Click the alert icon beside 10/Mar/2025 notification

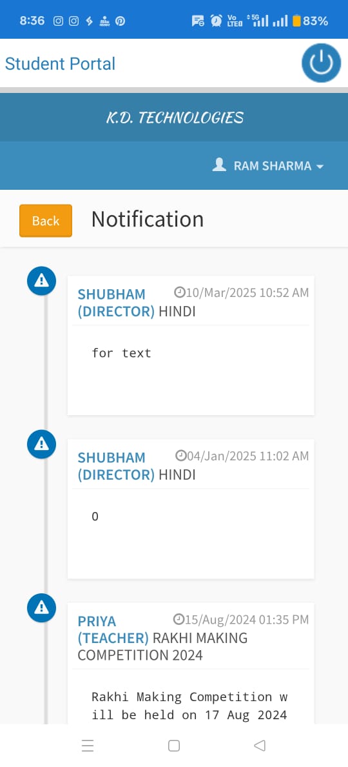(41, 281)
